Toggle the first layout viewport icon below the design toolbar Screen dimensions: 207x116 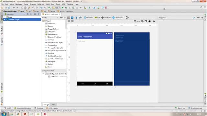tap(69, 21)
